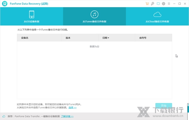Maximize the PanFone window
The image size is (189, 120).
point(180,4)
